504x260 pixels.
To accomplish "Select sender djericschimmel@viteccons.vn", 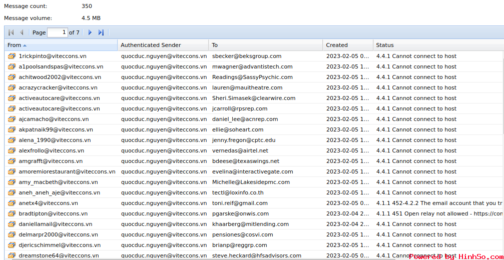I will click(x=60, y=245).
